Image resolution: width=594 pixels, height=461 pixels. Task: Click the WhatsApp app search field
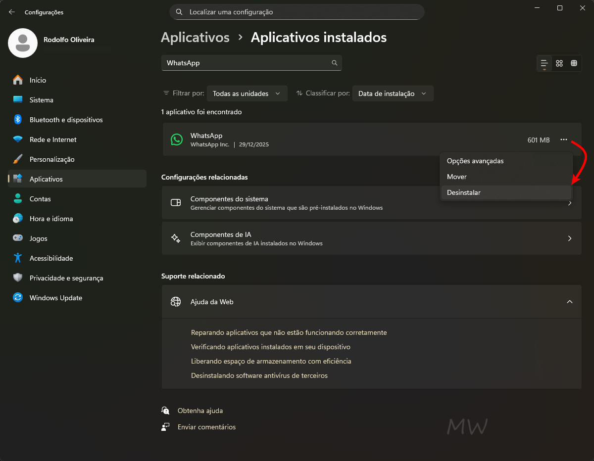tap(251, 63)
